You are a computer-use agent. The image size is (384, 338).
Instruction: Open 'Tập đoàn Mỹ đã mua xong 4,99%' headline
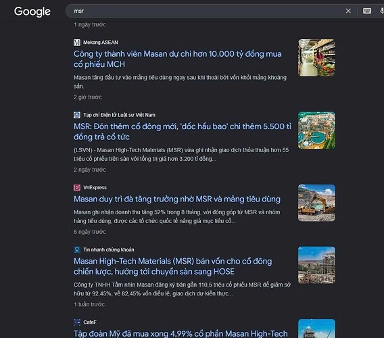tap(181, 333)
